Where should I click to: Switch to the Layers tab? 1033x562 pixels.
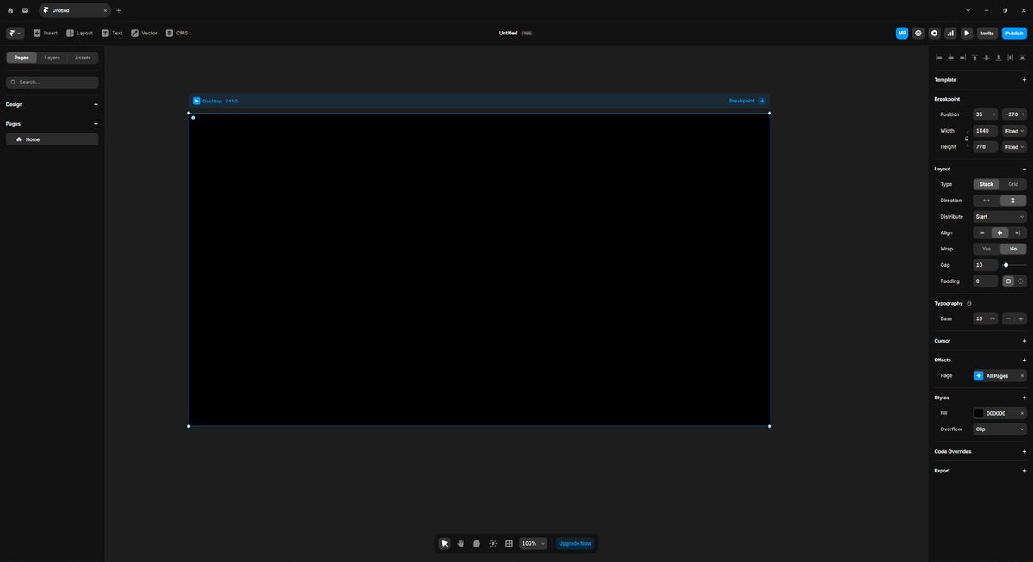tap(53, 58)
